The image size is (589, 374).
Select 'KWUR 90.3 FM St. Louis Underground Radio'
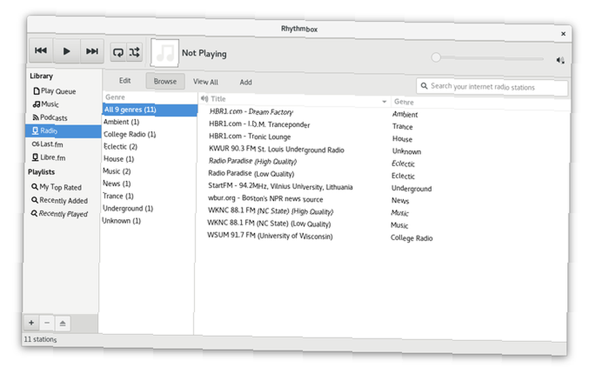(x=276, y=150)
